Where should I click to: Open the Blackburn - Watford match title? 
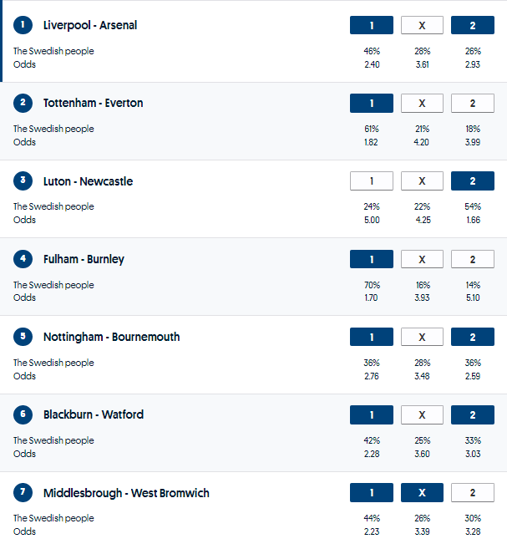tap(94, 414)
